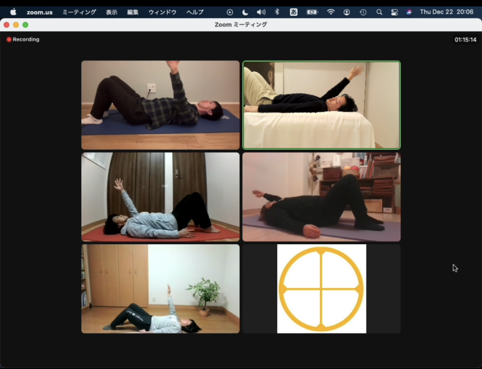Click the date and time Thu Dec 22 20:06
The width and height of the screenshot is (482, 369).
click(x=447, y=12)
